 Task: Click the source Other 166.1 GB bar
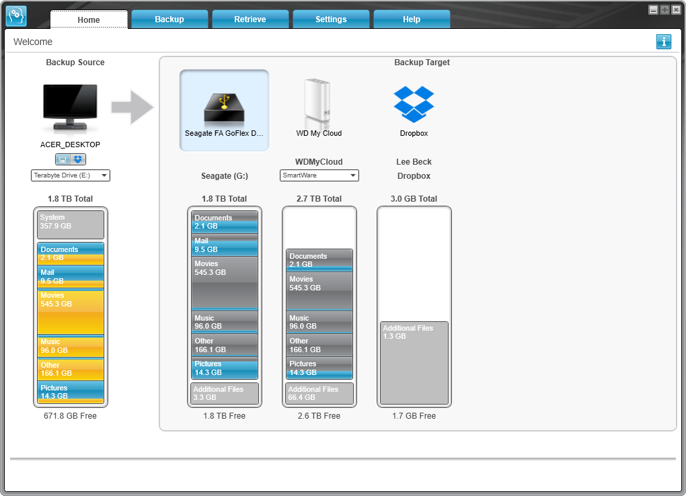click(71, 369)
